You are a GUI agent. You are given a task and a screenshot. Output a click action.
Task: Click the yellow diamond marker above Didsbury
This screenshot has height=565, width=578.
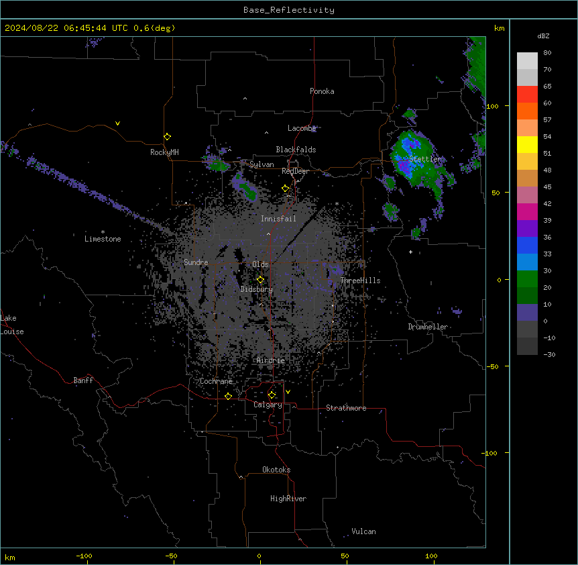pyautogui.click(x=261, y=280)
